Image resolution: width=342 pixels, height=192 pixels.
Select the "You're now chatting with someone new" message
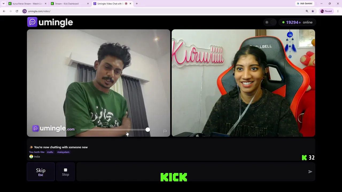pyautogui.click(x=59, y=147)
